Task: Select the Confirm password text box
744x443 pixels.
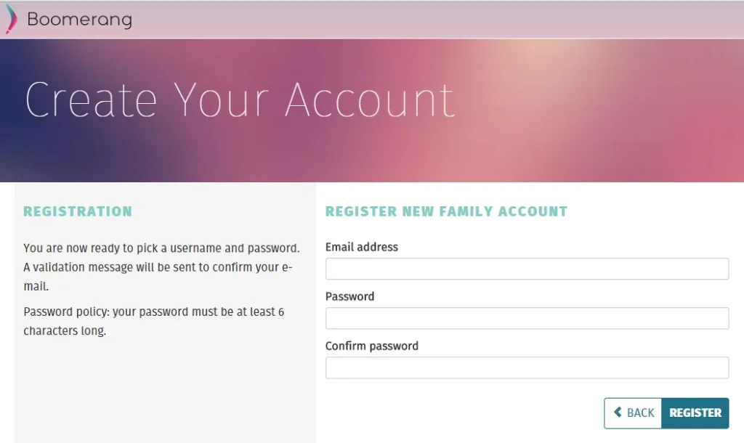Action: point(526,367)
